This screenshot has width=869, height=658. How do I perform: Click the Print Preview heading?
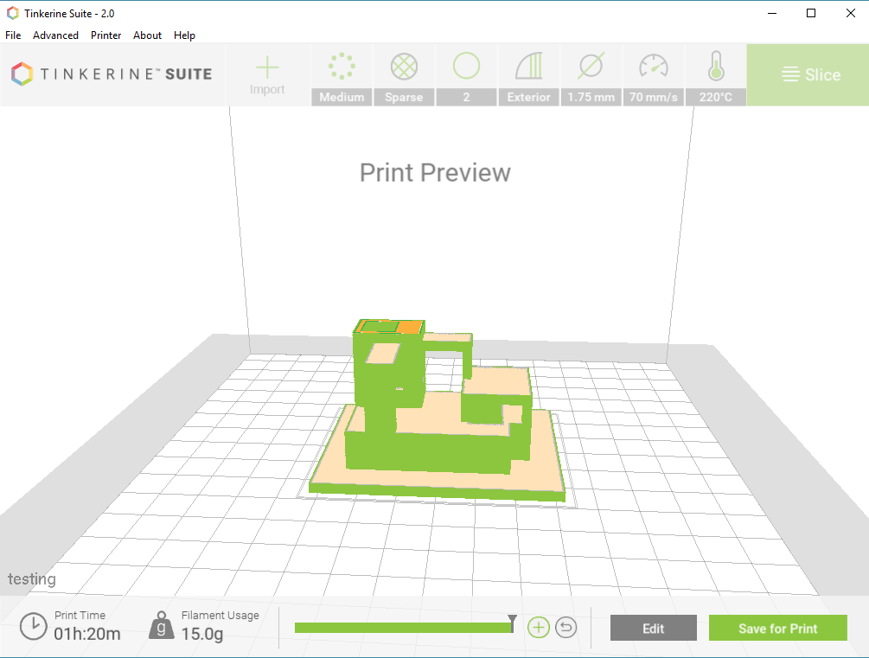435,172
